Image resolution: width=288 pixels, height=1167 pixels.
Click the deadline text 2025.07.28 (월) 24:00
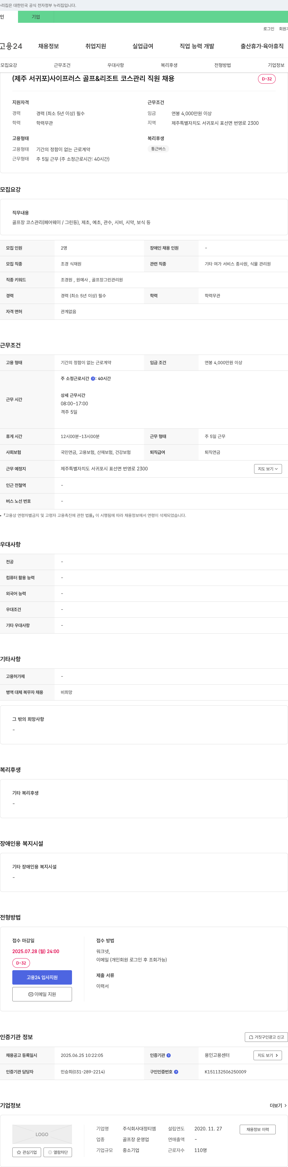36,951
